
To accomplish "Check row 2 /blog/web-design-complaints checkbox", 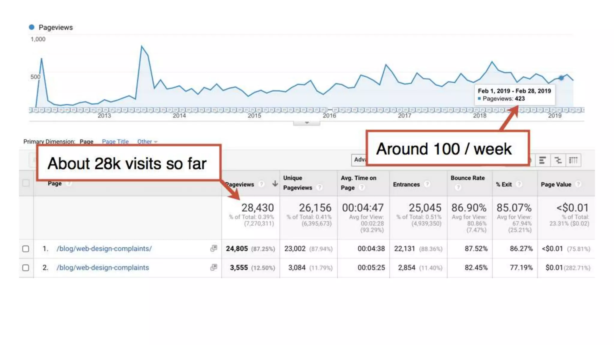I will [26, 268].
